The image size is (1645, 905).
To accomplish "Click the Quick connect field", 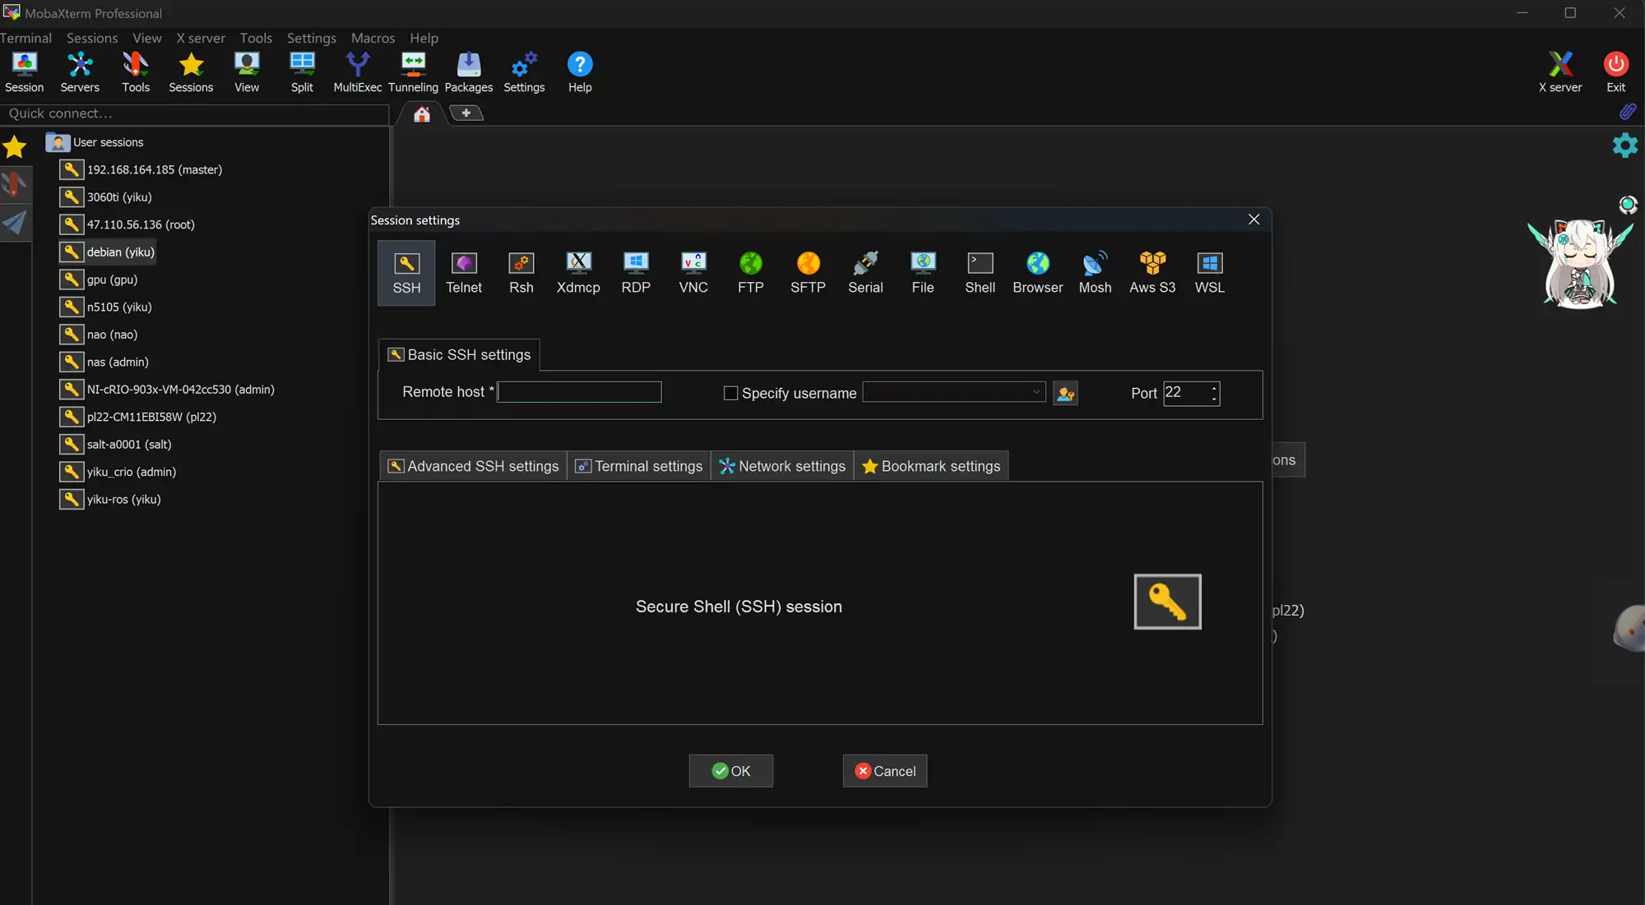I will coord(194,113).
